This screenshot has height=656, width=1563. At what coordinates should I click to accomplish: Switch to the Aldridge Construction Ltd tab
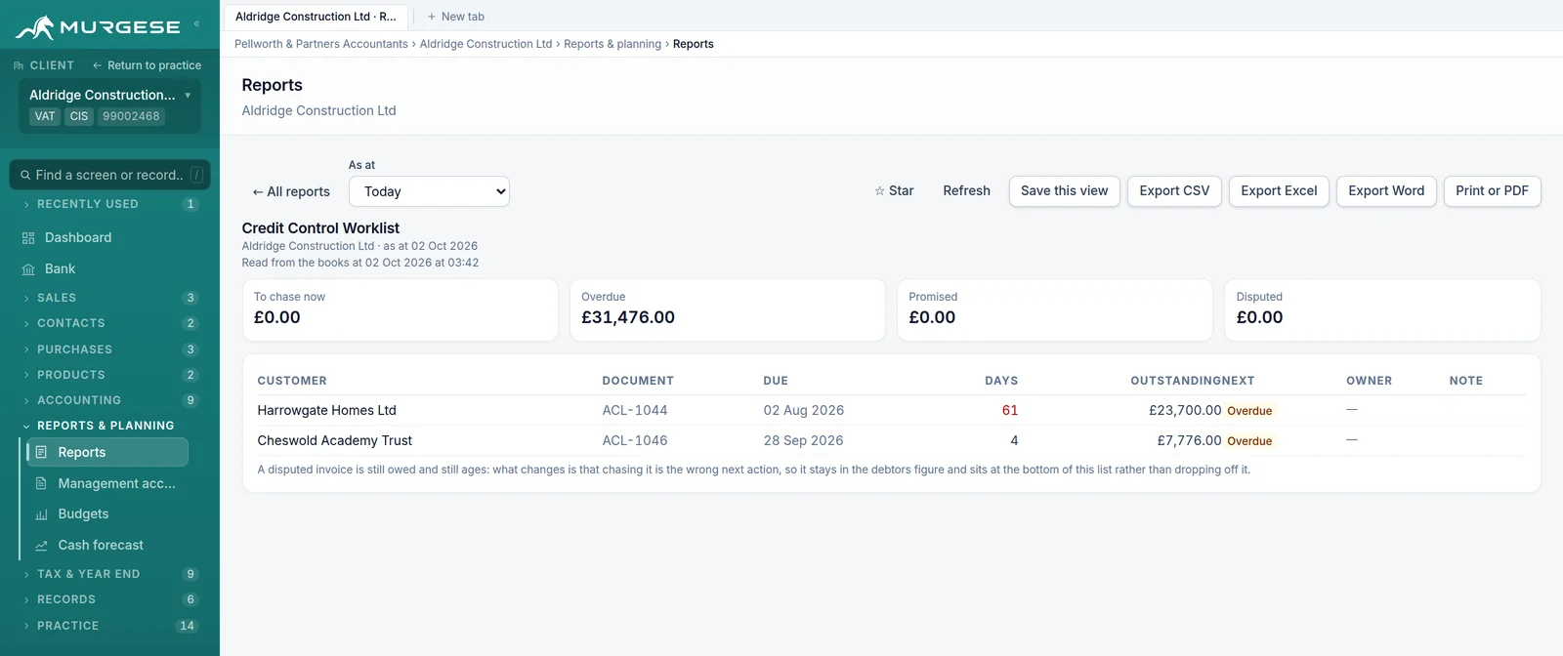click(316, 17)
